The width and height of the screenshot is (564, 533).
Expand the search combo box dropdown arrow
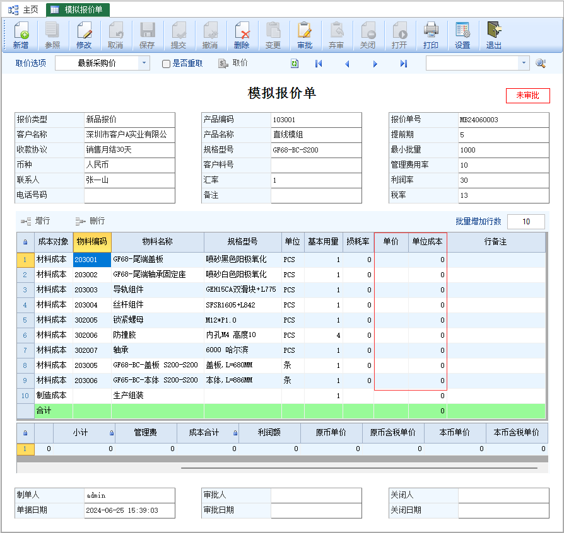tap(524, 63)
